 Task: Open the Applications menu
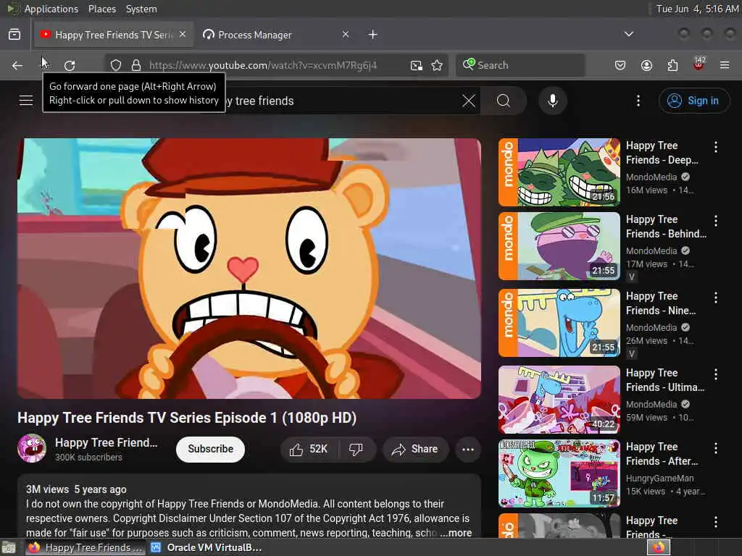click(51, 9)
